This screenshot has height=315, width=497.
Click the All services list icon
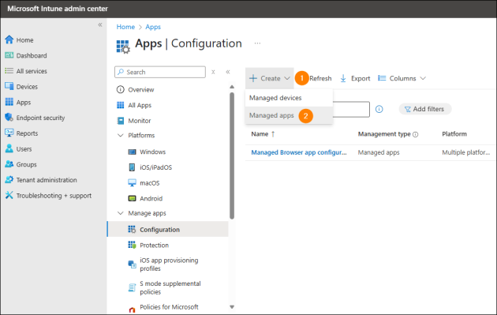9,71
